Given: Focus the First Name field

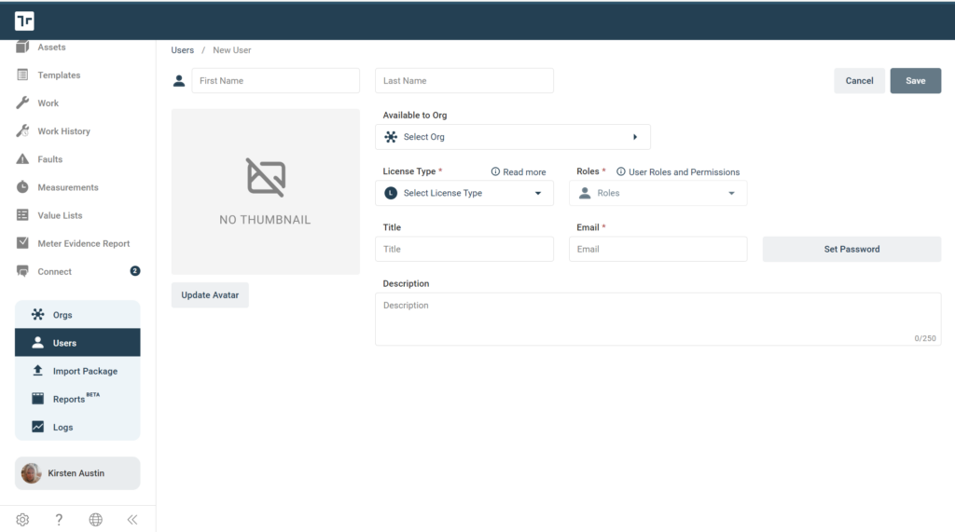Looking at the screenshot, I should 275,80.
